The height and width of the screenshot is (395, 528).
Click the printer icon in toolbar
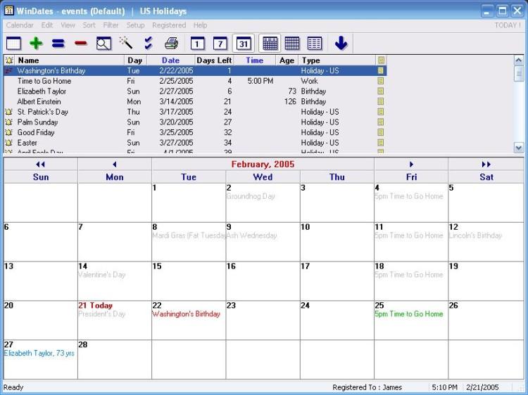coord(171,44)
